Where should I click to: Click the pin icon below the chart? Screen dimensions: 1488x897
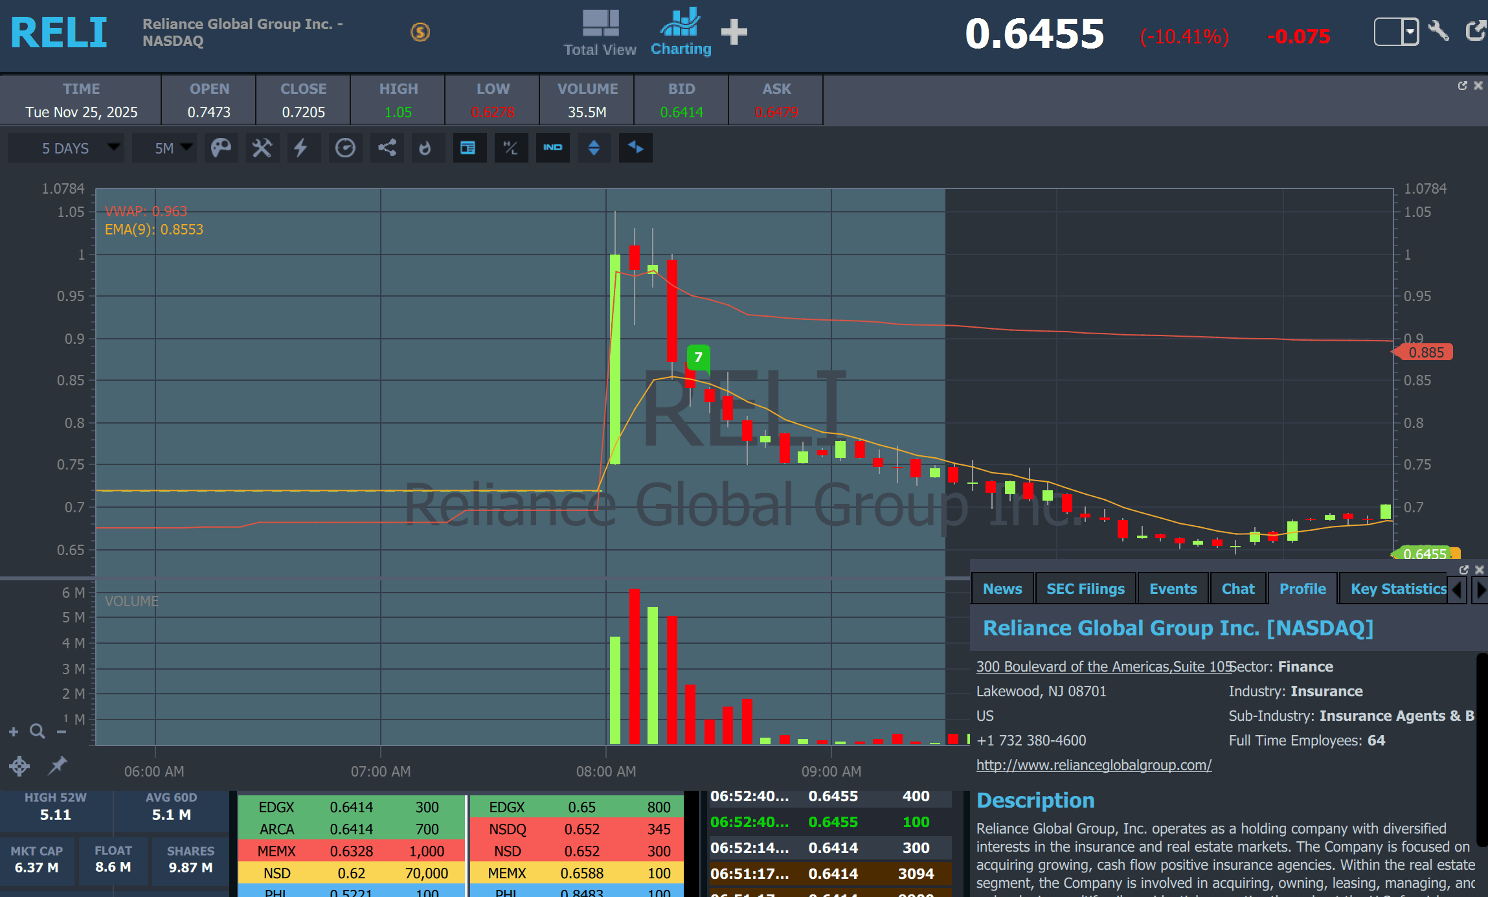58,766
